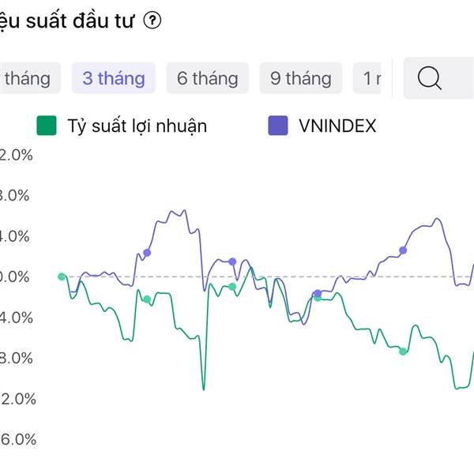Select the 3 tháng period tab

pyautogui.click(x=114, y=78)
